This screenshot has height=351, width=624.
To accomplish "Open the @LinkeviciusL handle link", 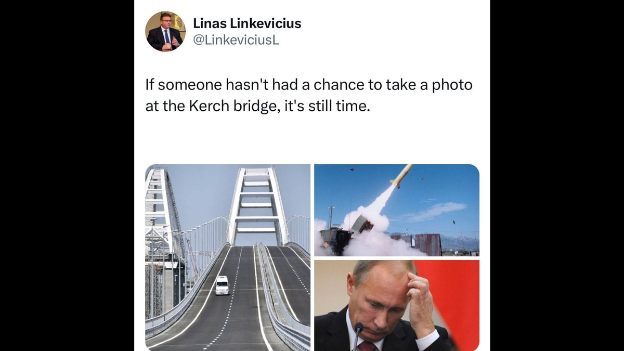I will coord(236,41).
